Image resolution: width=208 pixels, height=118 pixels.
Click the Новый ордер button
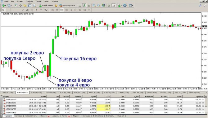click(46, 6)
